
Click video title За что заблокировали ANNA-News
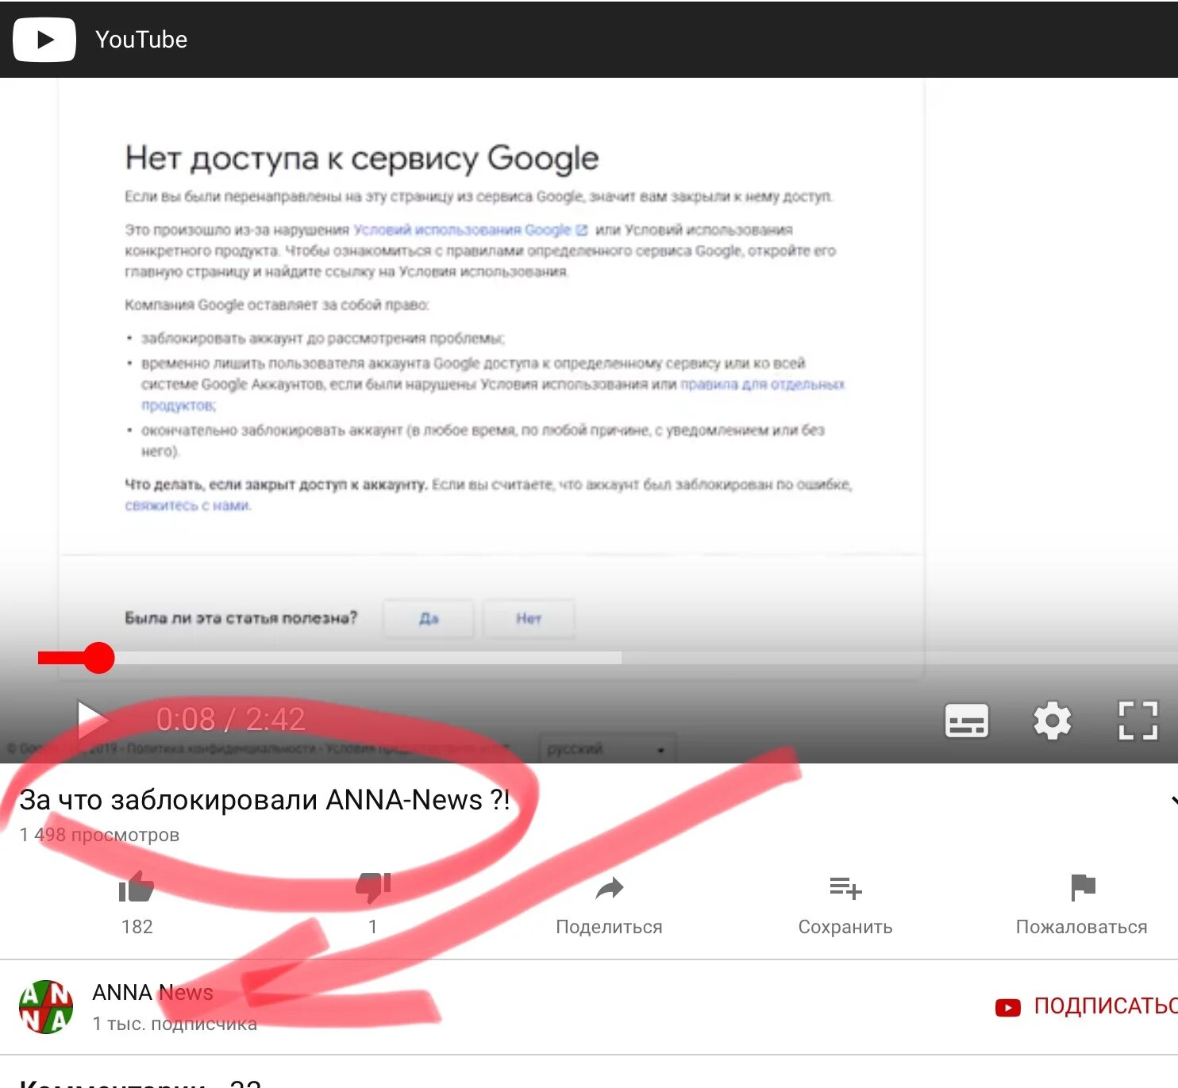pyautogui.click(x=264, y=800)
